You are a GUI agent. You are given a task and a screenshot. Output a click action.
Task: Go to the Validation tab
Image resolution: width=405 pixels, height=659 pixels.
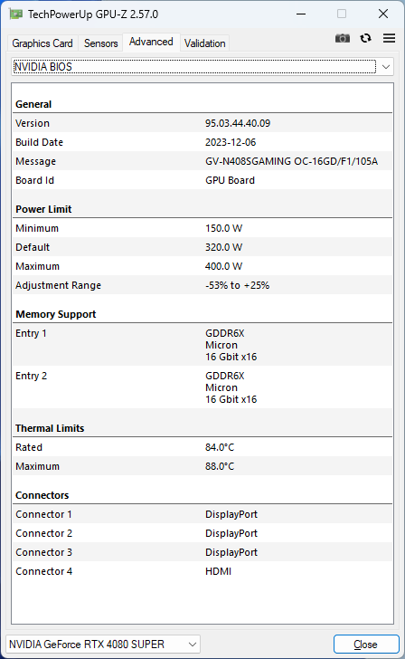[x=205, y=43]
